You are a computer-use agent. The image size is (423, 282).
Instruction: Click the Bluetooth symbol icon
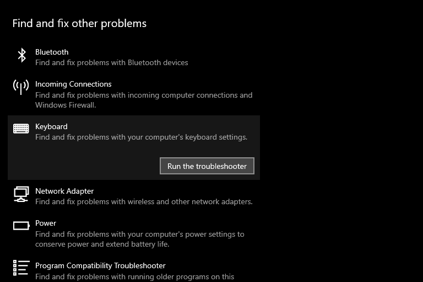(21, 55)
